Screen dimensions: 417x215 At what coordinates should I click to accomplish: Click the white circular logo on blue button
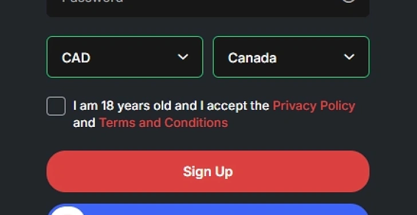[x=68, y=211]
